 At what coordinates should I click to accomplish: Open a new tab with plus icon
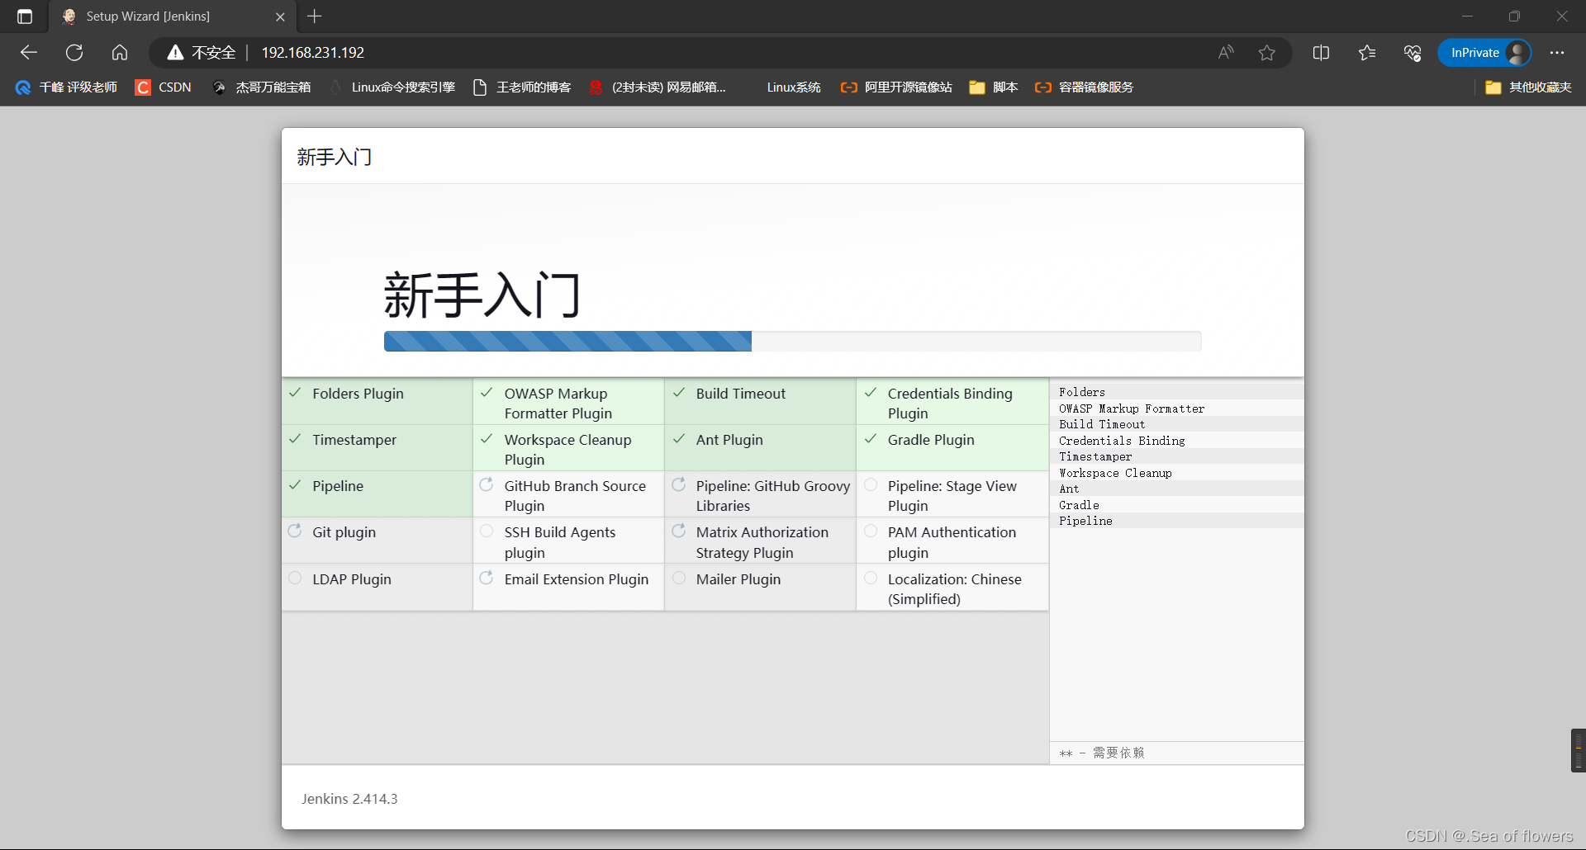pos(315,17)
